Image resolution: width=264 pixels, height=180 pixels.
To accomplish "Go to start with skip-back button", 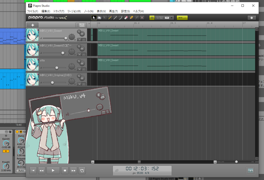I will tap(33, 170).
